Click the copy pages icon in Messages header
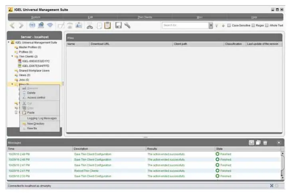The height and width of the screenshot is (193, 289). pos(258,142)
